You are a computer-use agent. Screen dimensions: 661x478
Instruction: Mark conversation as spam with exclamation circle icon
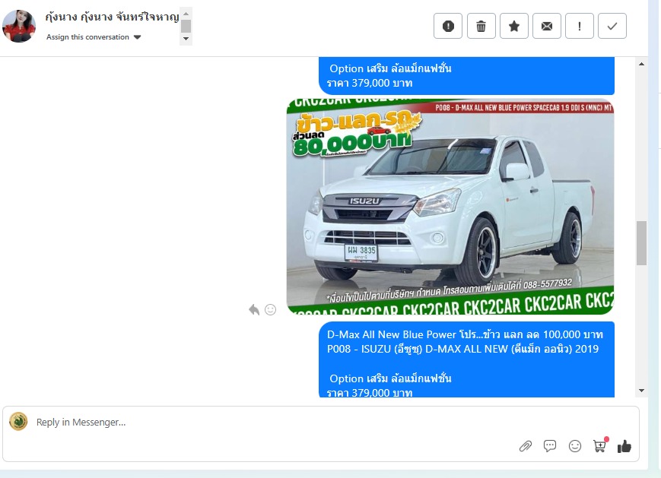448,26
